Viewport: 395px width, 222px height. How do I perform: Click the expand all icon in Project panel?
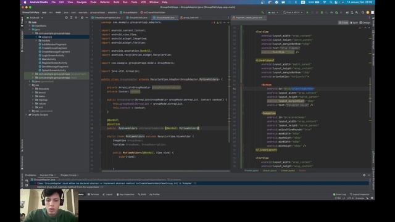[72, 18]
